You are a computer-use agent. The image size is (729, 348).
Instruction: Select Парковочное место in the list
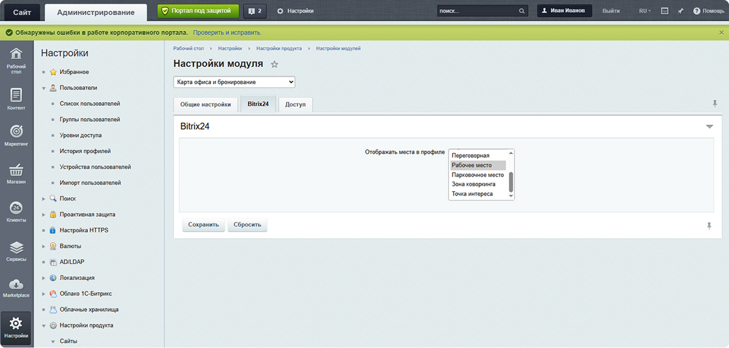coord(478,175)
